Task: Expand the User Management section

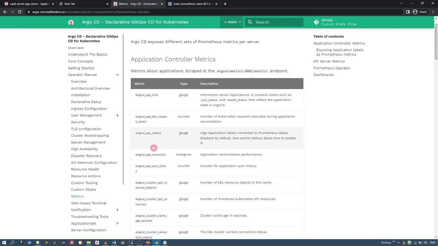Action: 117,115
